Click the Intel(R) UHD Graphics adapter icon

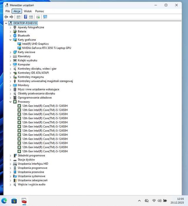tap(19, 44)
